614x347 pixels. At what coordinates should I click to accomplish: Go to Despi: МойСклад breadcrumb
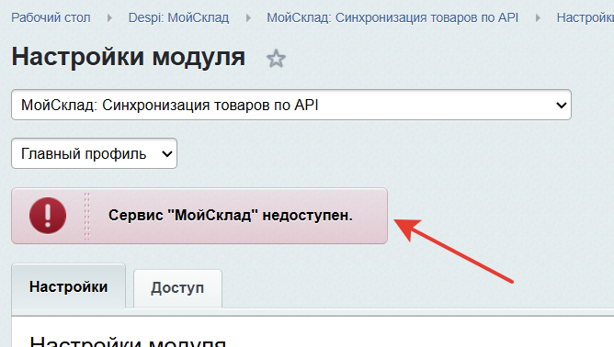178,17
